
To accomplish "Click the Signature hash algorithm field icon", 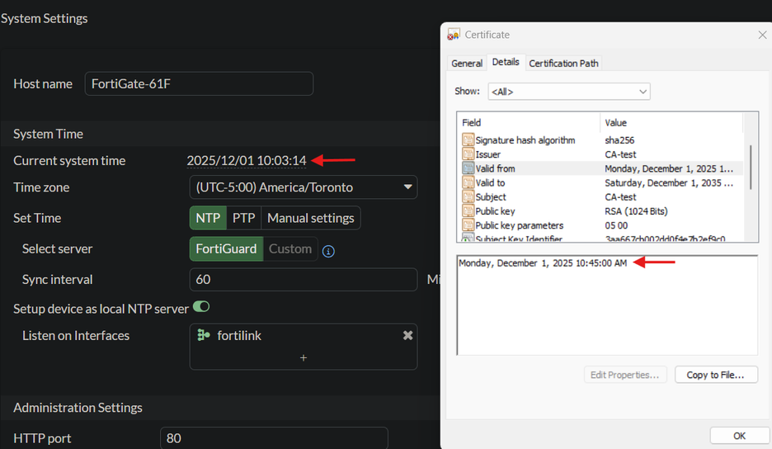I will 468,140.
